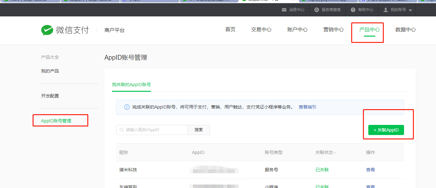Click the WeChat Pay logo

[x=65, y=30]
